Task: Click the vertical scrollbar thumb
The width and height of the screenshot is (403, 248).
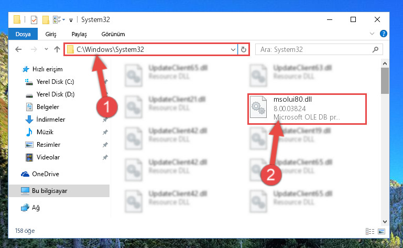Action: click(385, 81)
